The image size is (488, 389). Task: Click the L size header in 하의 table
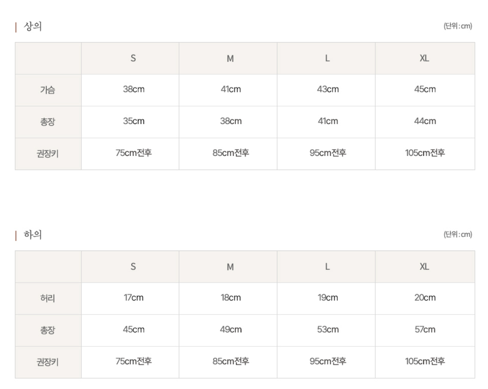[x=327, y=266]
